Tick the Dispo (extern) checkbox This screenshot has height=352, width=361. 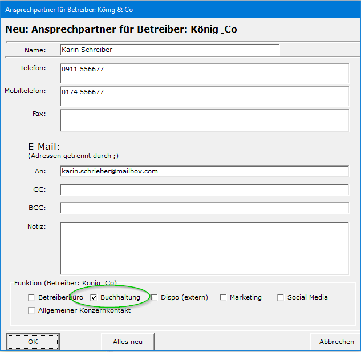(154, 297)
